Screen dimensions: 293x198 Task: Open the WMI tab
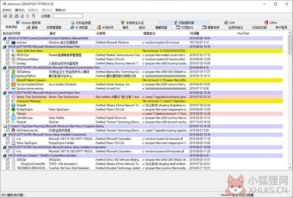coord(230,22)
